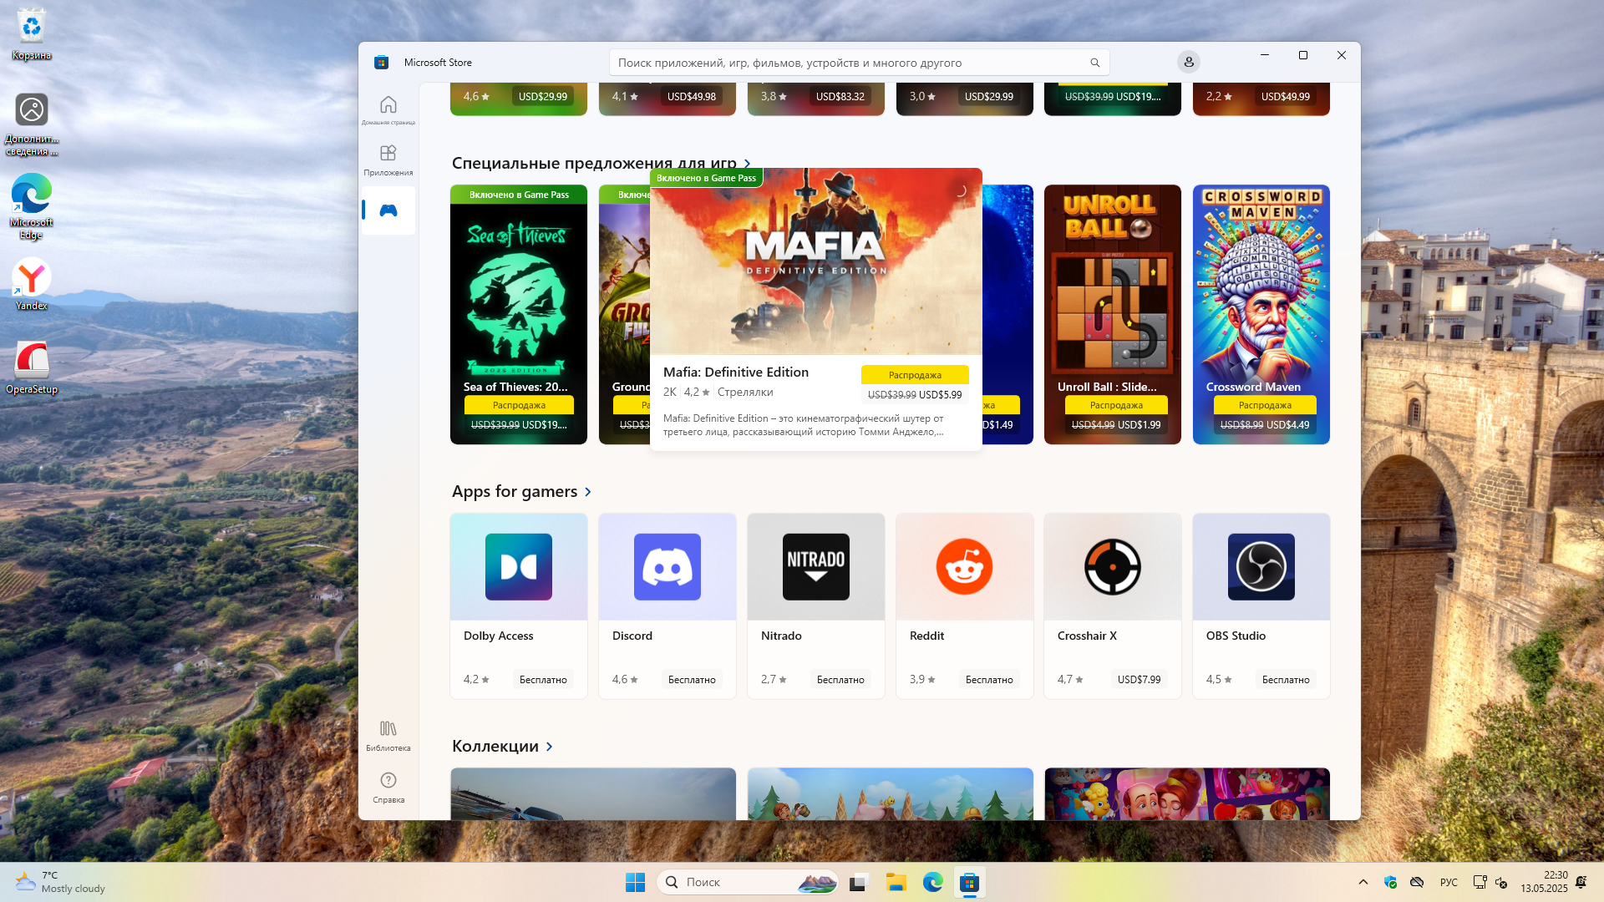Click the user account profile icon
This screenshot has height=902, width=1604.
[1188, 62]
